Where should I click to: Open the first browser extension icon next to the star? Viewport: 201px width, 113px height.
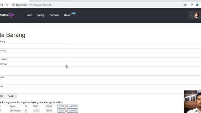(192, 5)
